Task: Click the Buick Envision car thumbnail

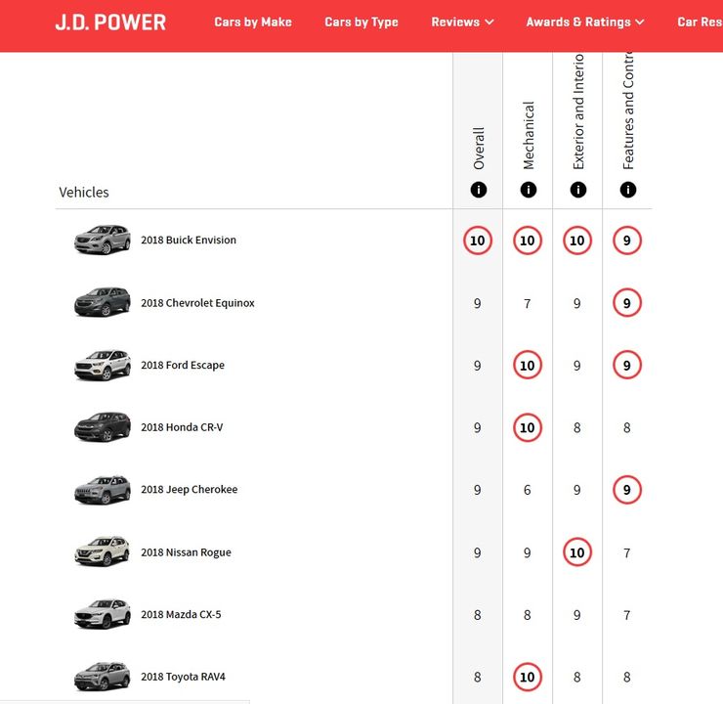Action: (103, 240)
